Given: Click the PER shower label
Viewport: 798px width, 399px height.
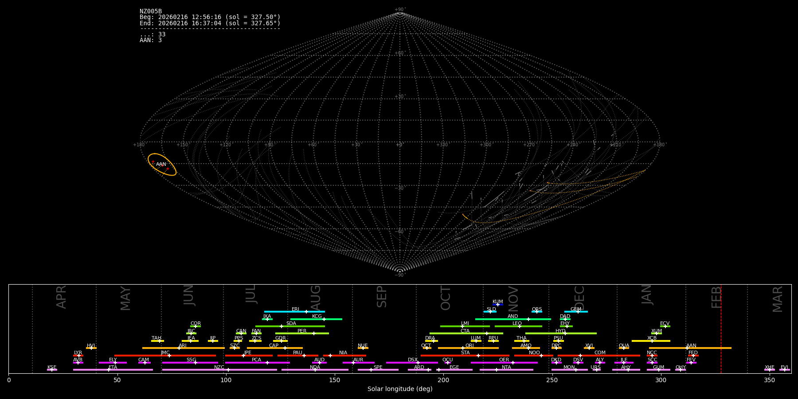Looking at the screenshot, I should coord(302,331).
